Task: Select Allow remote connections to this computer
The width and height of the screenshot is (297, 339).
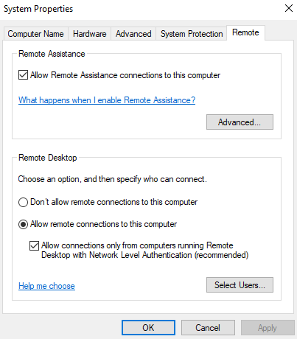Action: click(23, 225)
